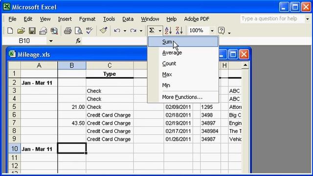Select the cell containing 348984
313x176 pixels.
coord(210,131)
